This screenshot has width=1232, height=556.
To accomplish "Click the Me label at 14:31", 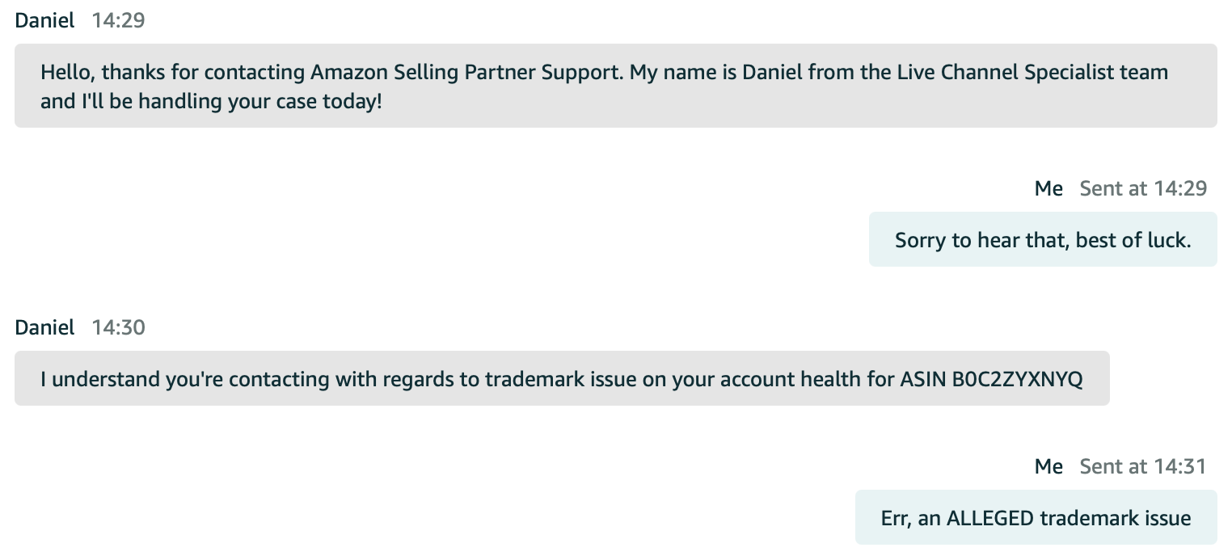I will click(x=1048, y=466).
